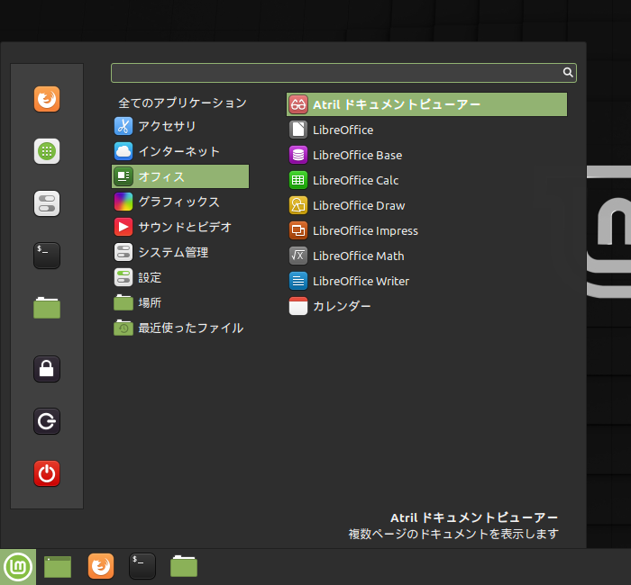Click show desktop icon in the panel
The width and height of the screenshot is (631, 585).
pyautogui.click(x=58, y=567)
